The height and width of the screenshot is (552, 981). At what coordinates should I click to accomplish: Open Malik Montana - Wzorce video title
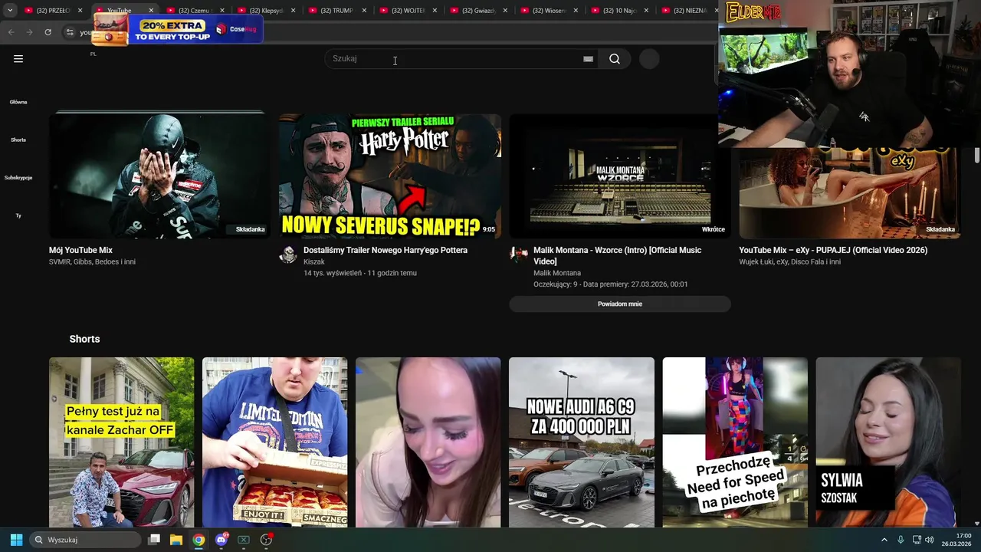coord(618,255)
